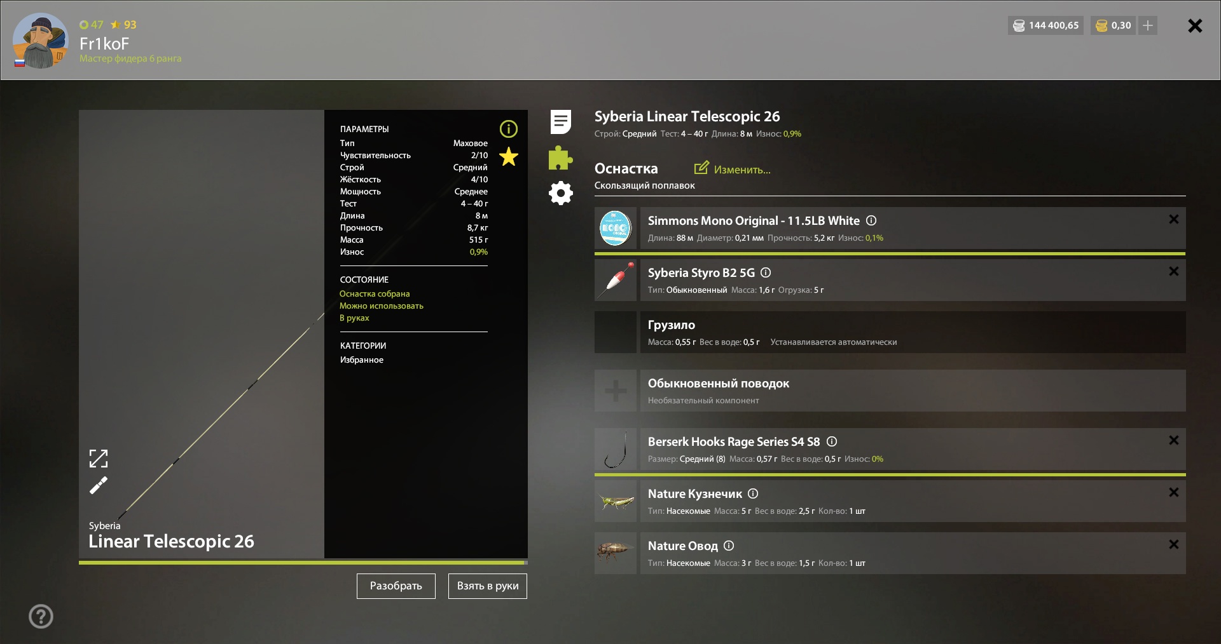Click the Избранное category entry
1221x644 pixels.
point(362,359)
